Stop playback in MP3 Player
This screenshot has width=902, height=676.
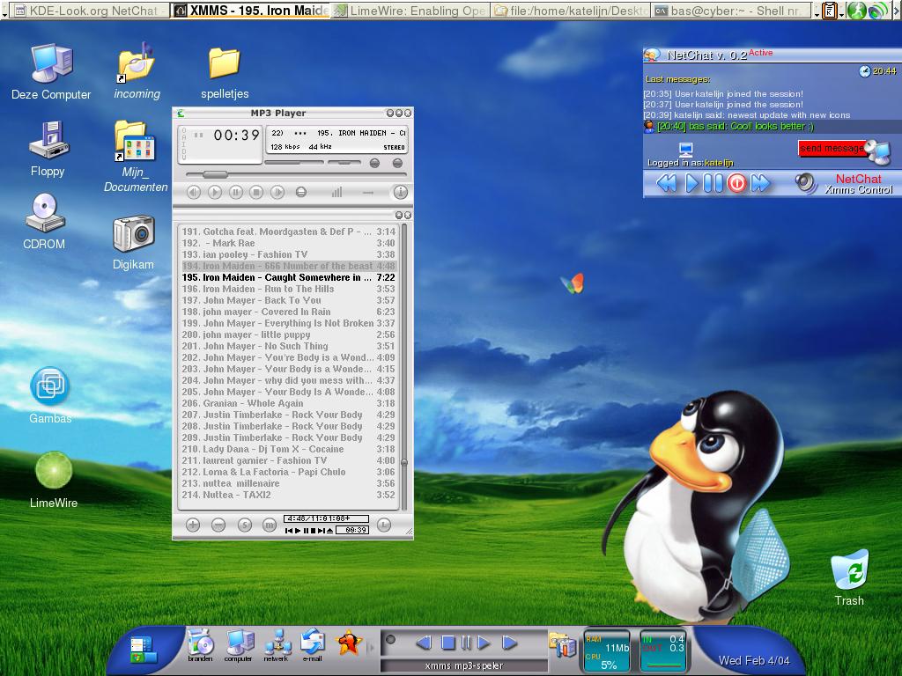tap(256, 192)
